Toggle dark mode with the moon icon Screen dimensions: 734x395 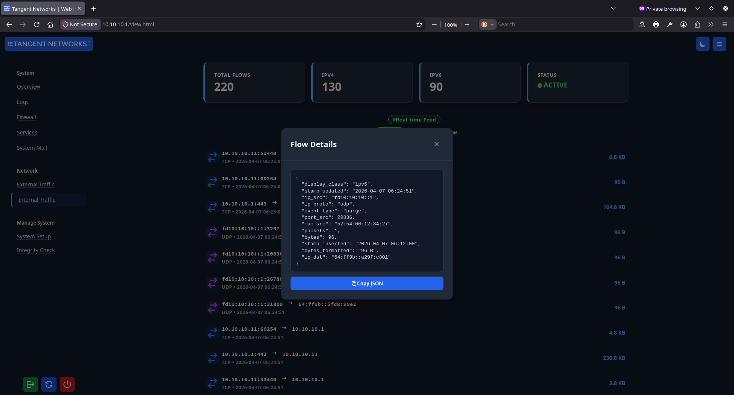click(x=703, y=44)
